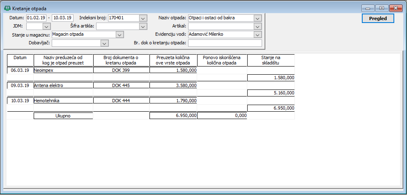Click the start date field 01.02.19
This screenshot has width=407, height=195.
pyautogui.click(x=36, y=18)
